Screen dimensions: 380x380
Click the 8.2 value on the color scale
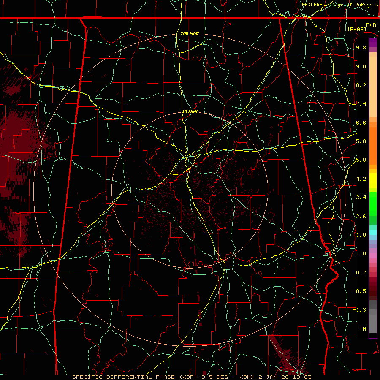361,85
